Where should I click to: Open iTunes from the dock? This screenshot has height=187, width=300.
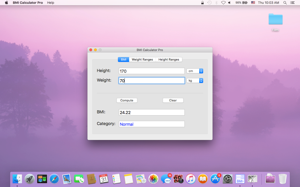coord(190,179)
